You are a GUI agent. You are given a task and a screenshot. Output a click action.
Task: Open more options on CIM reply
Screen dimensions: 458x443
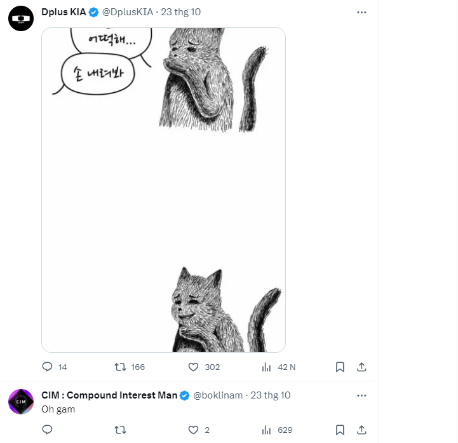click(x=361, y=395)
